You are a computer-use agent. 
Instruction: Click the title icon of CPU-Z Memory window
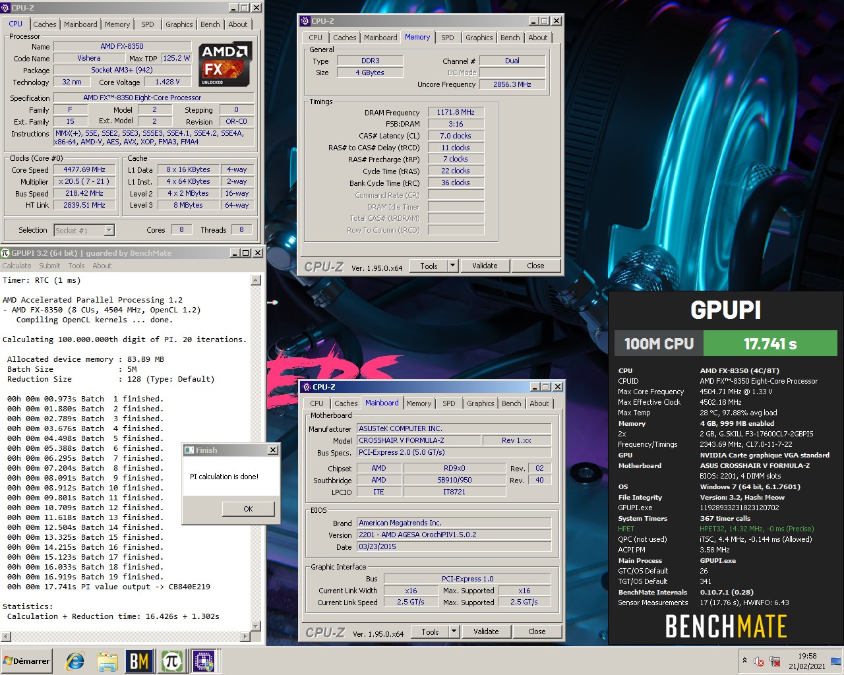[x=305, y=21]
